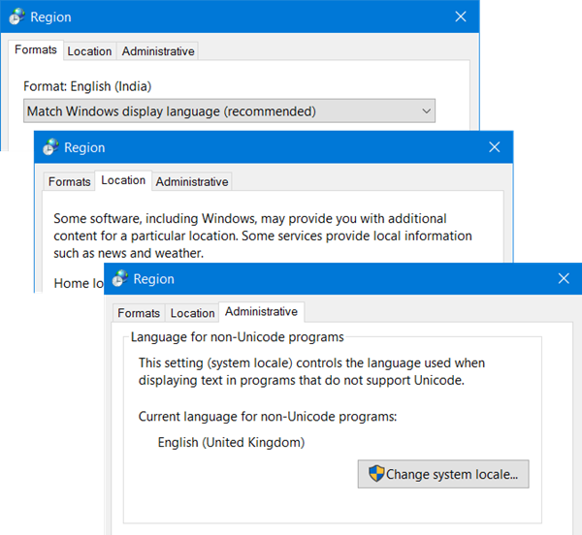Click the Change system locale button
The height and width of the screenshot is (535, 582).
[x=443, y=474]
